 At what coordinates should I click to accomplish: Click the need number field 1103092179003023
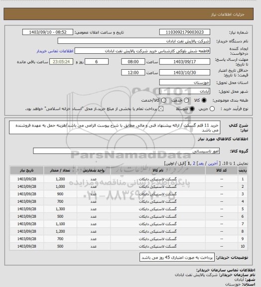point(185,32)
